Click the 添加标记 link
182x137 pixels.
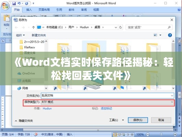pos(106,109)
